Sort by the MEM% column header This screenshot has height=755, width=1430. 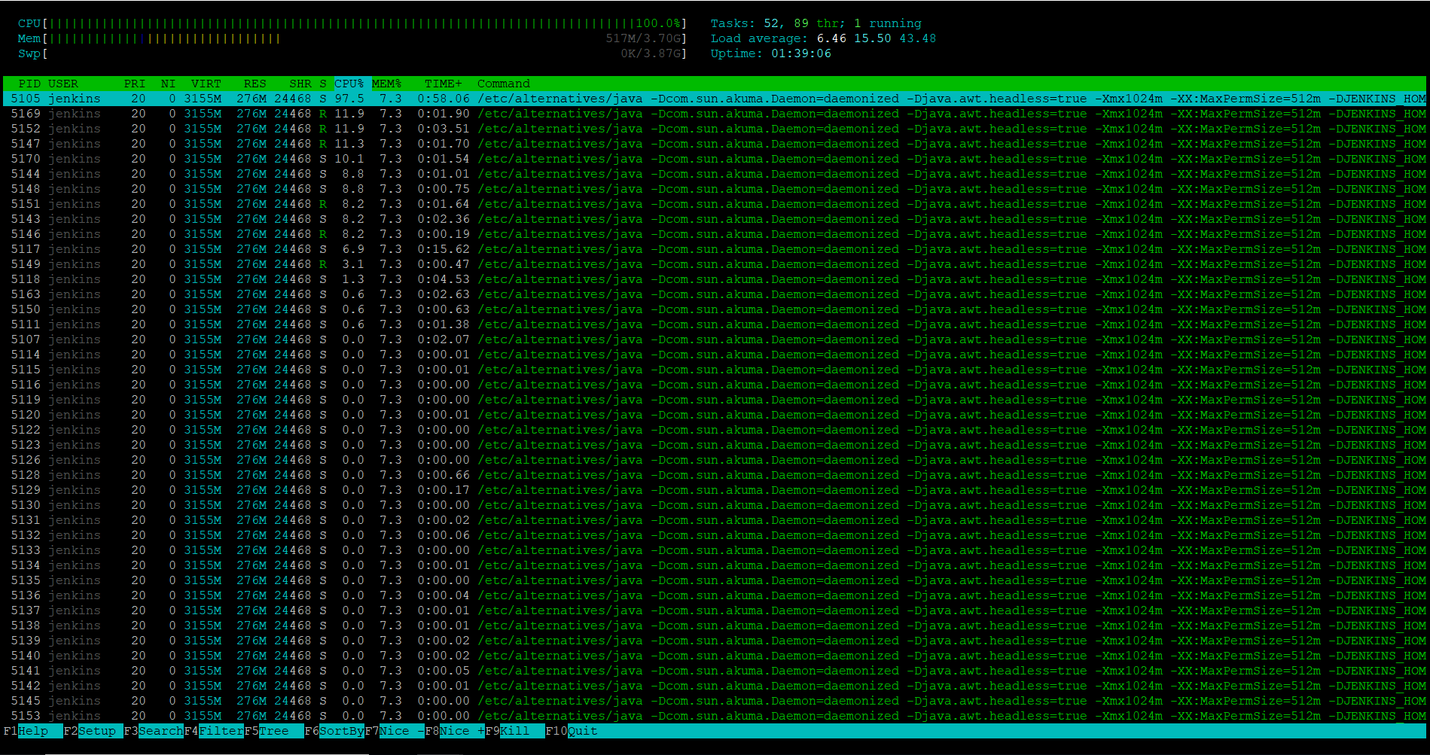coord(387,84)
